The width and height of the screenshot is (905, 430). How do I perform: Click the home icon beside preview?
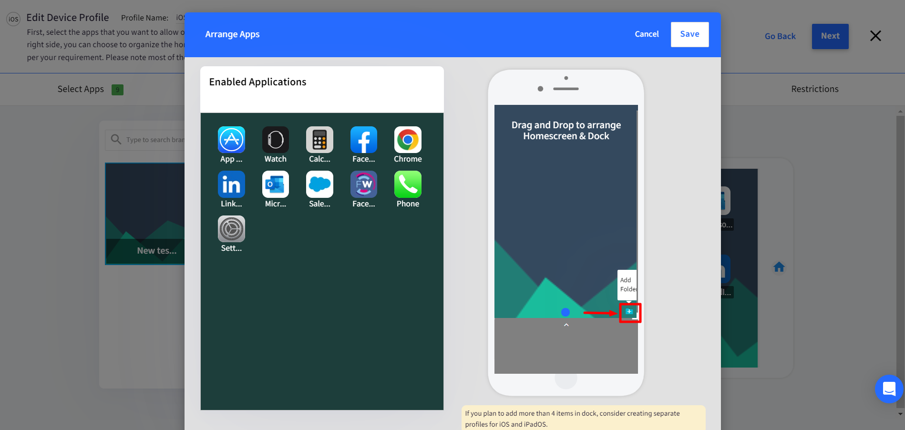pos(779,267)
